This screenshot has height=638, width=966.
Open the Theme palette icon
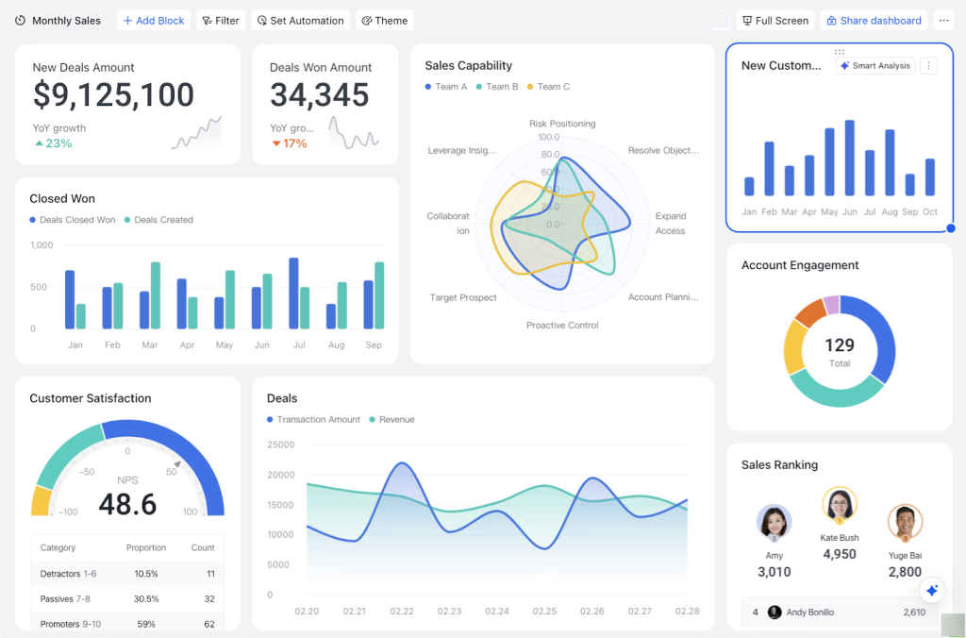point(368,20)
